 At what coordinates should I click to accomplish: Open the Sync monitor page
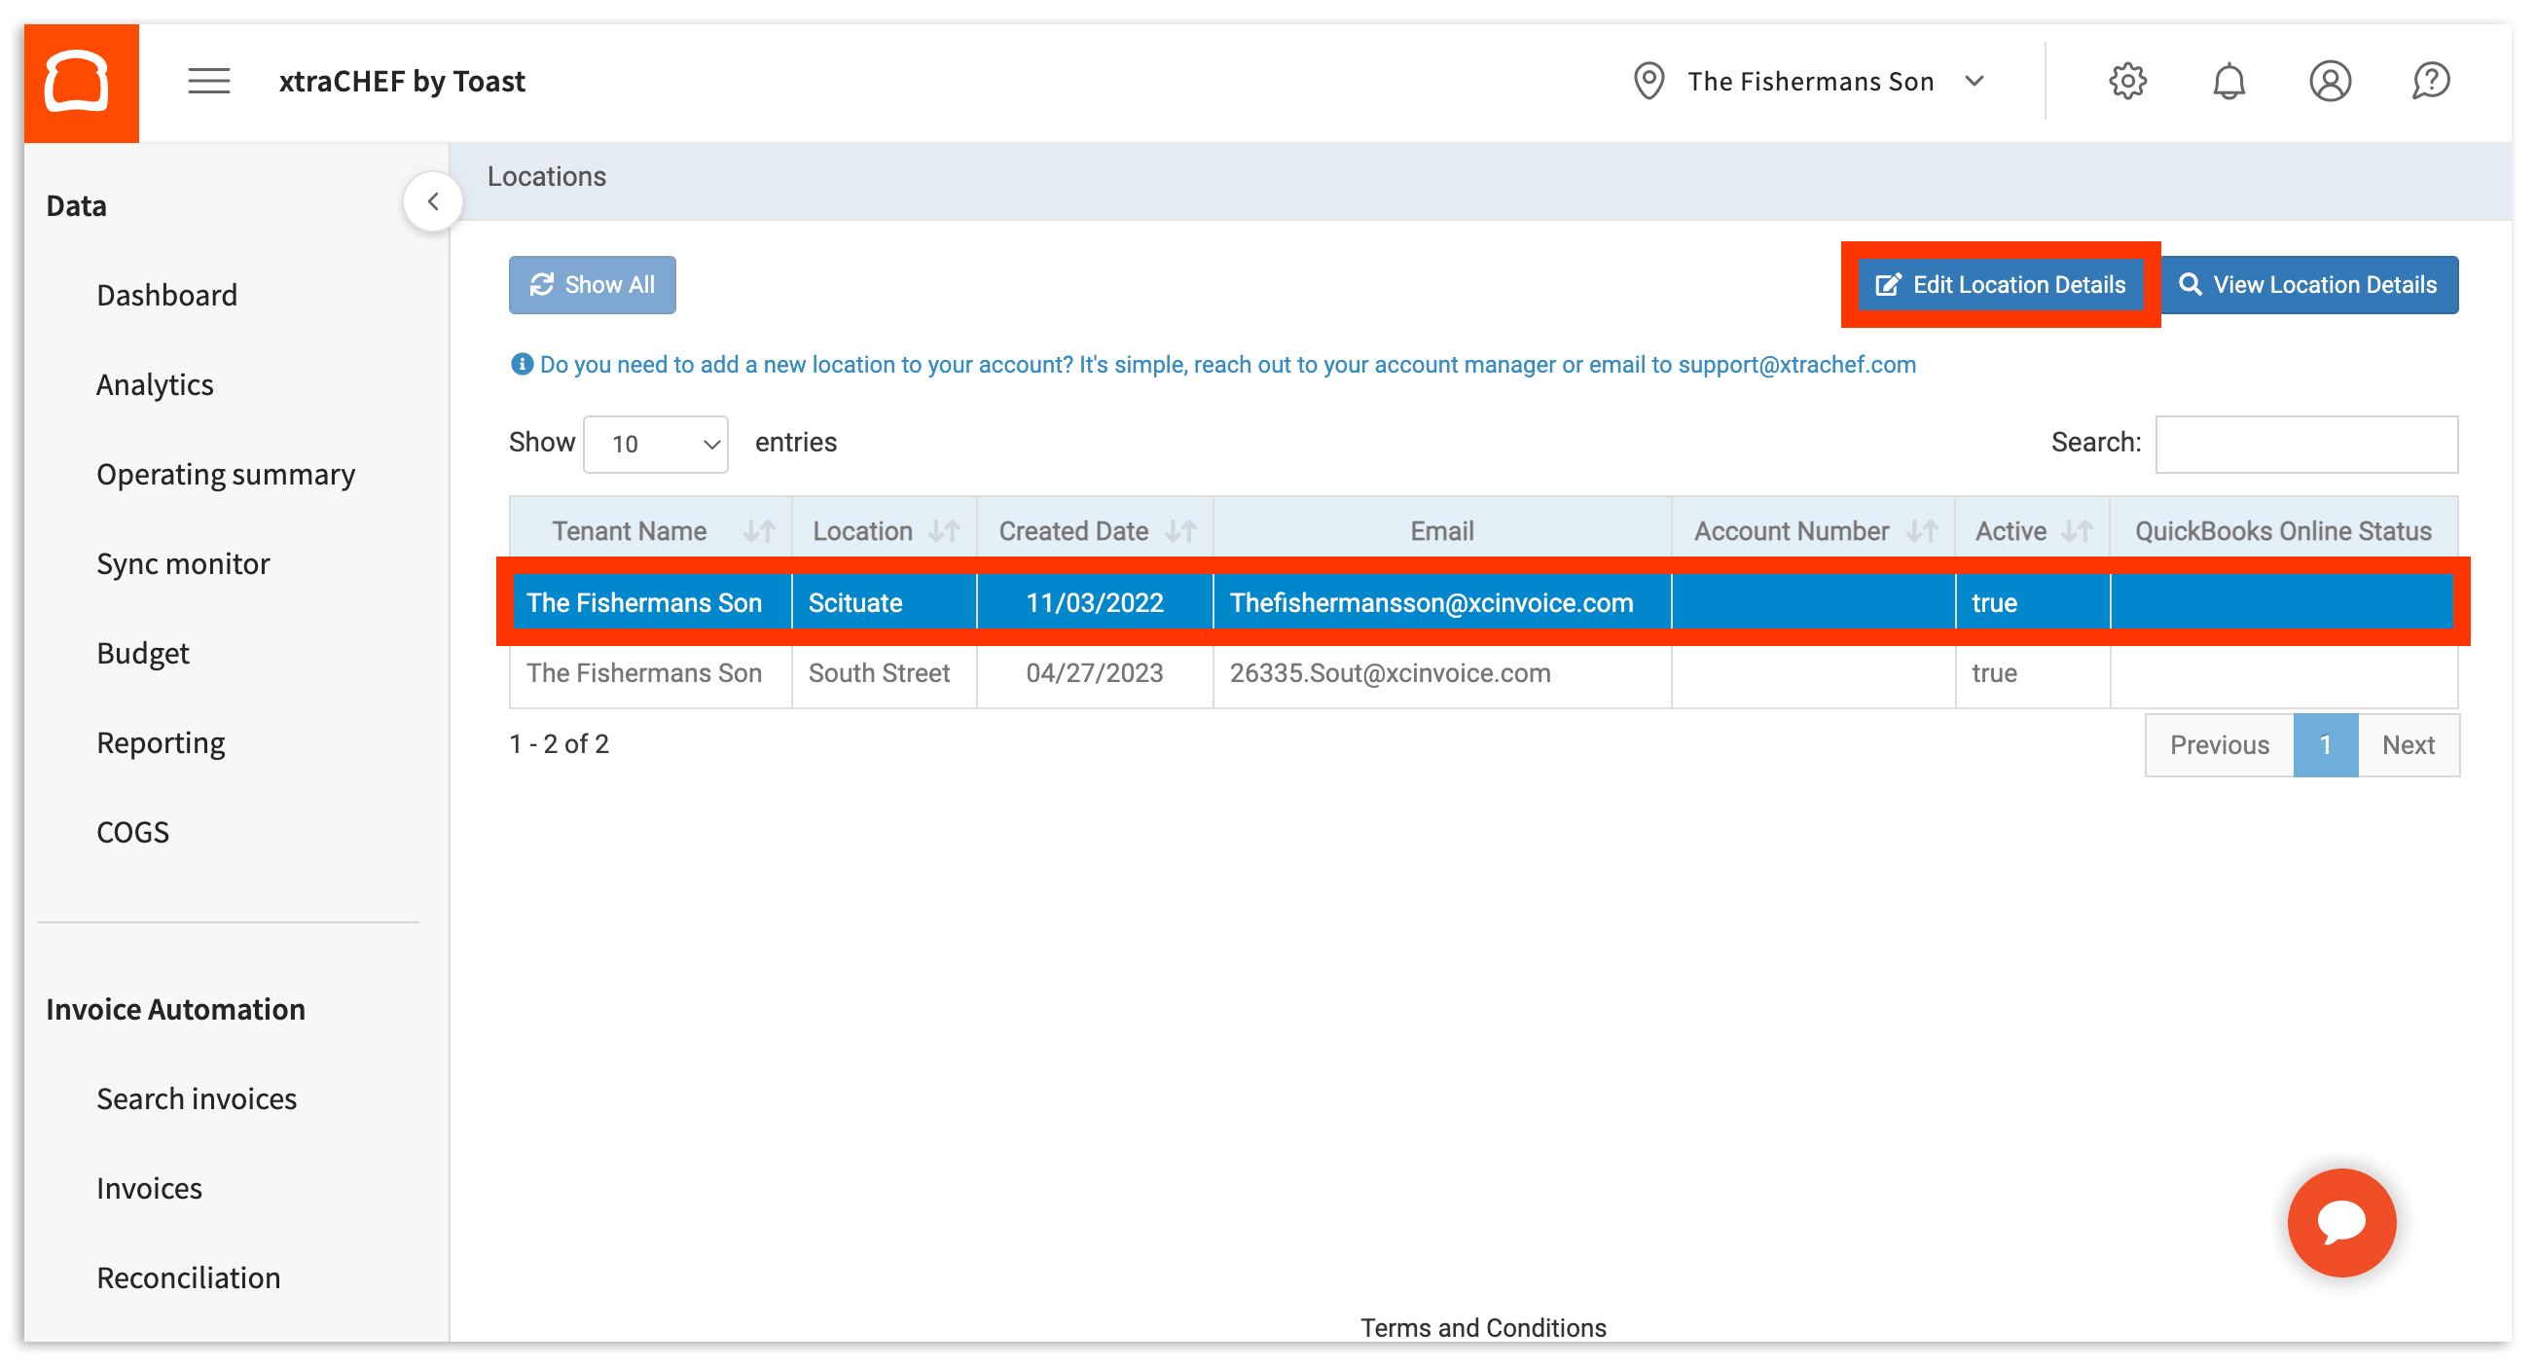point(183,563)
